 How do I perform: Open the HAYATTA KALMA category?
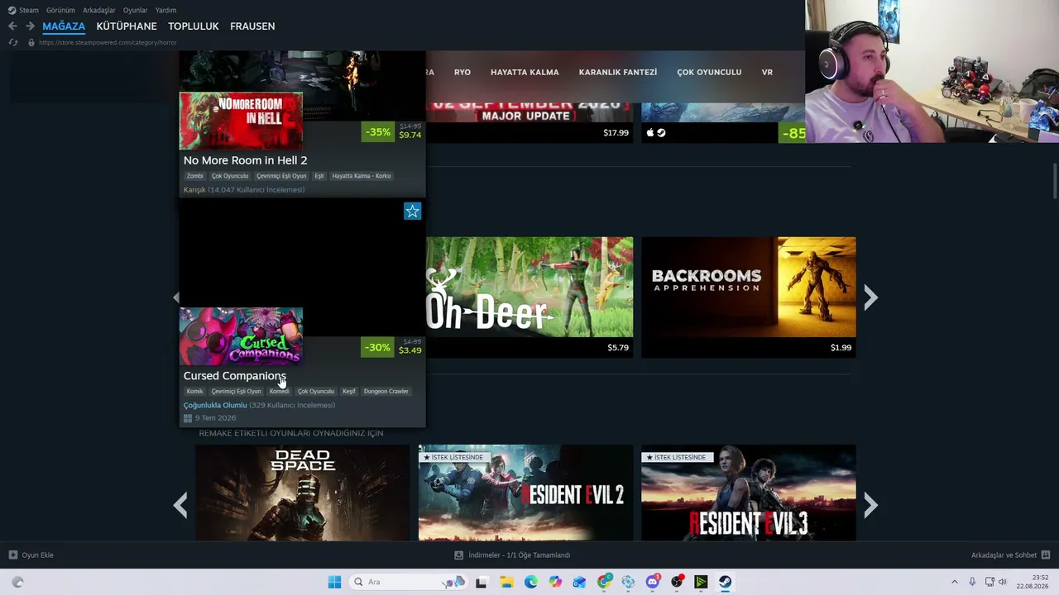click(x=525, y=72)
